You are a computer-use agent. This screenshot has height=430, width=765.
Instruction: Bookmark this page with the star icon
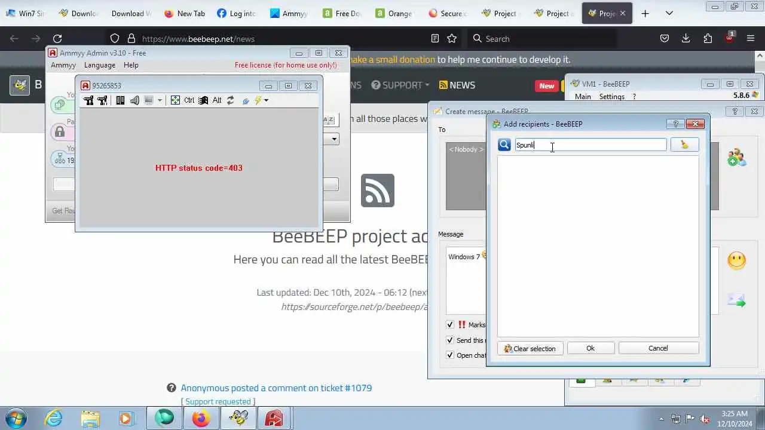(x=452, y=39)
